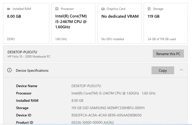
Task: Click the DESKTOP-PL0OJ7U PC name header
Action: pyautogui.click(x=22, y=52)
